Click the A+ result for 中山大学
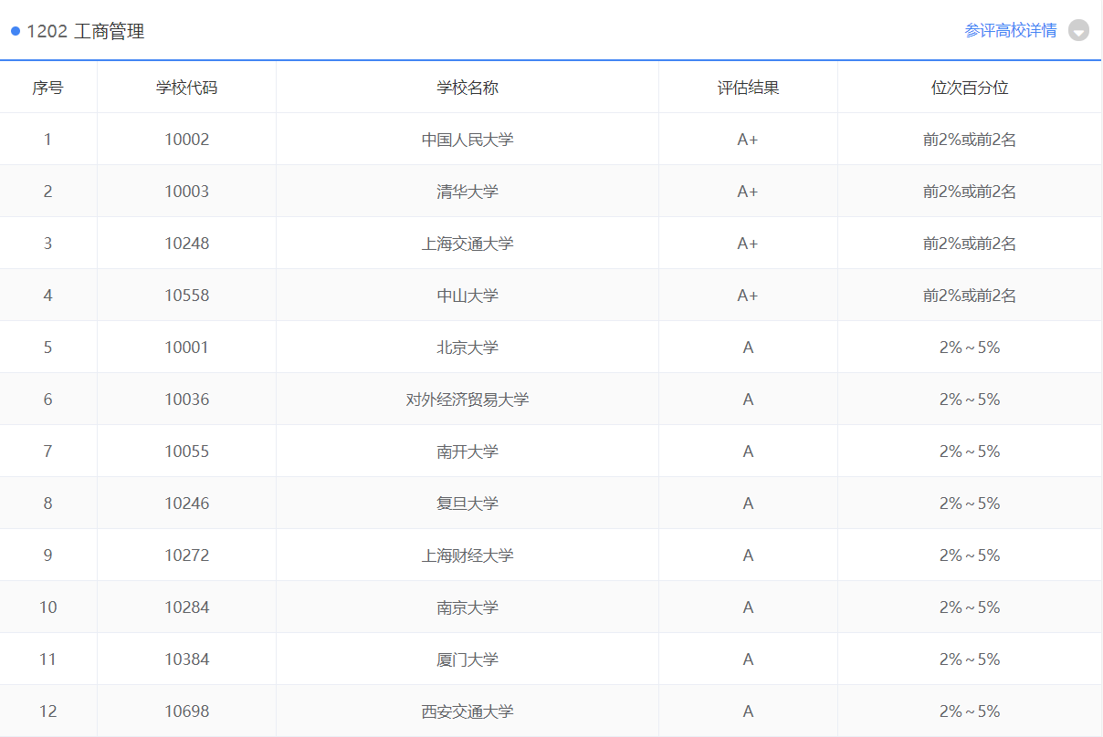 [x=748, y=296]
